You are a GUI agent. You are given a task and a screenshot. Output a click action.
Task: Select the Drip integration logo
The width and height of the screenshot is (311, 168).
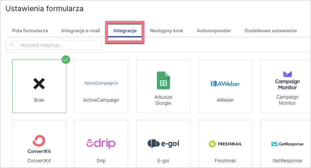coord(101,143)
